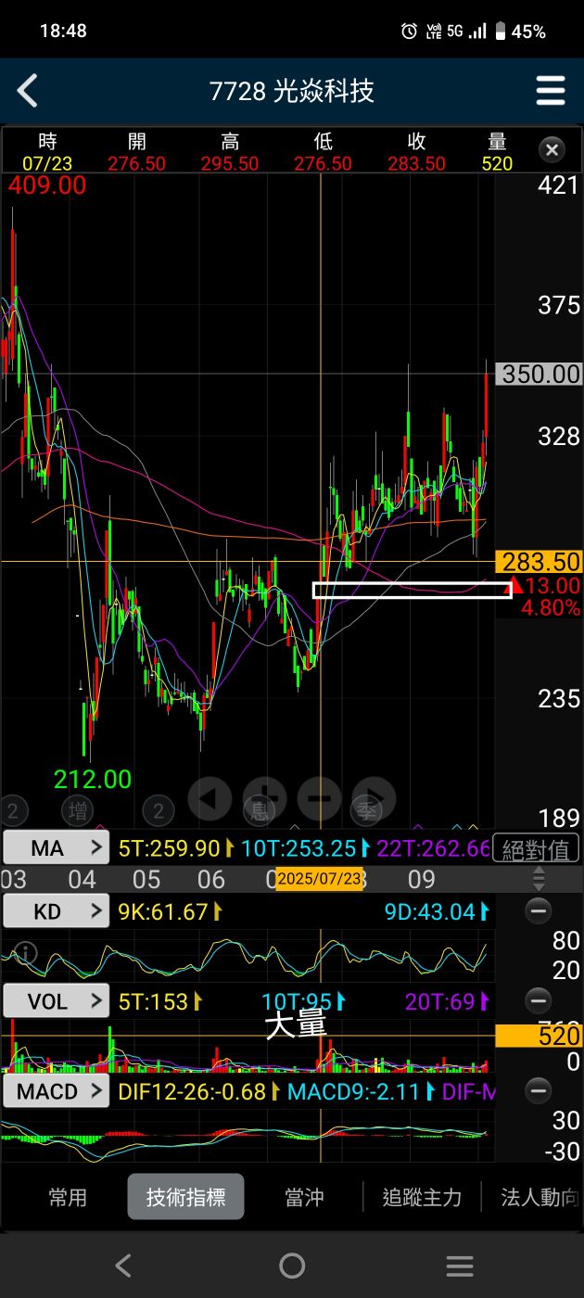Go back using the top-left arrow
584x1298 pixels.
pos(28,91)
